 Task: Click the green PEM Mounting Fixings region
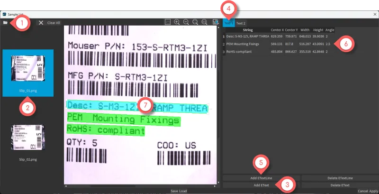(124, 119)
